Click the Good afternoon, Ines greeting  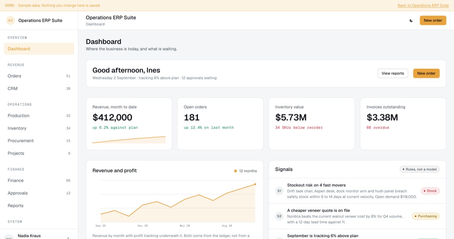126,70
